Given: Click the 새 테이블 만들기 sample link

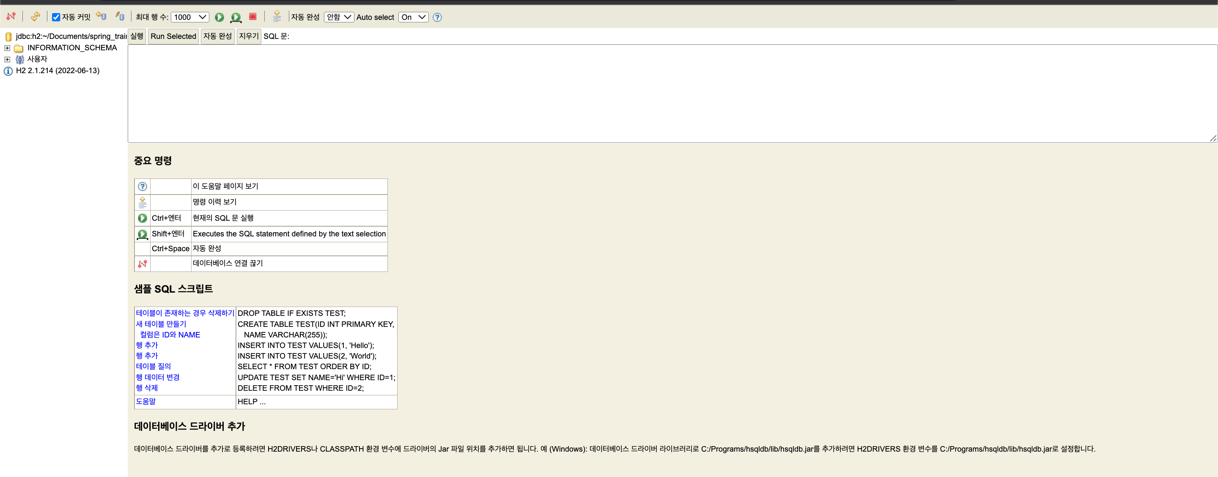Looking at the screenshot, I should tap(161, 324).
